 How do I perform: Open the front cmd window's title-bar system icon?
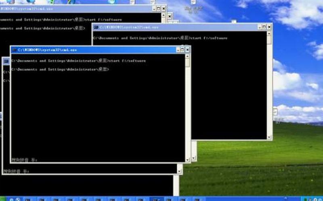(x=14, y=50)
